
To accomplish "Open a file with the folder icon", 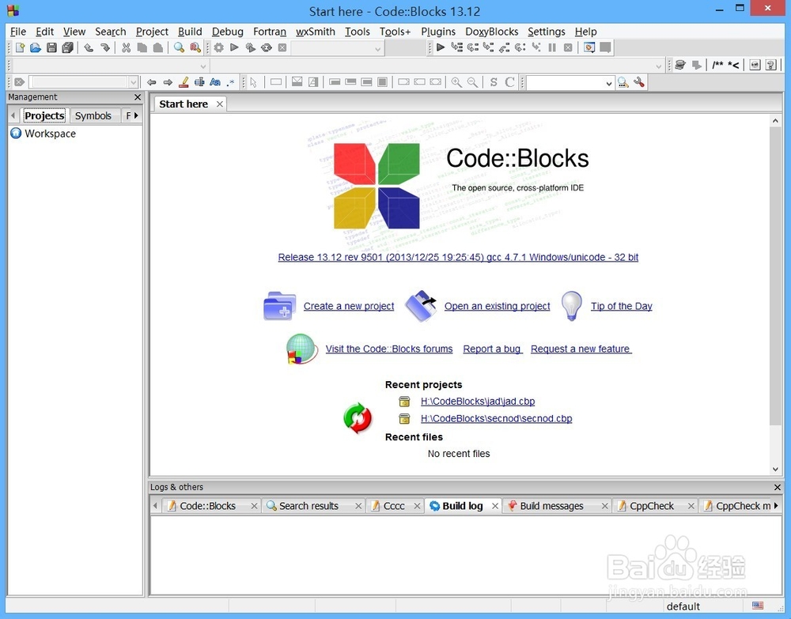I will point(36,47).
